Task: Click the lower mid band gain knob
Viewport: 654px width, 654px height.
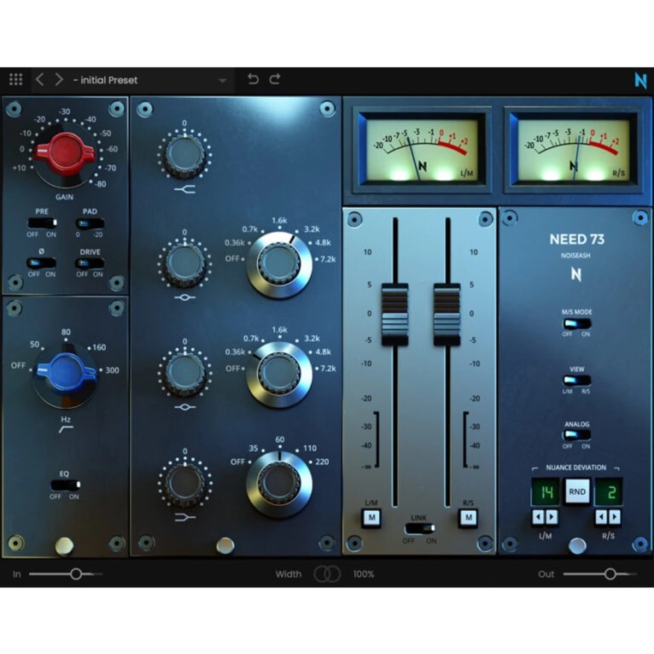Action: pyautogui.click(x=184, y=374)
